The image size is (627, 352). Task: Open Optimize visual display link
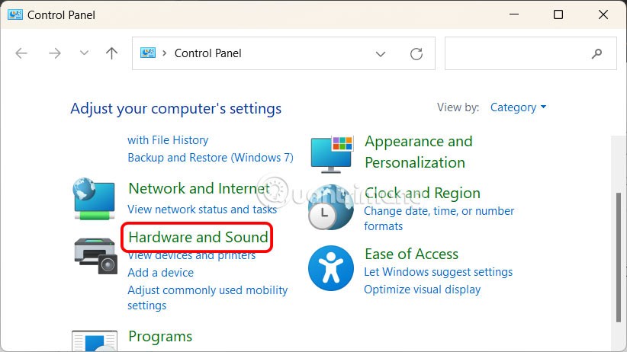(x=423, y=290)
